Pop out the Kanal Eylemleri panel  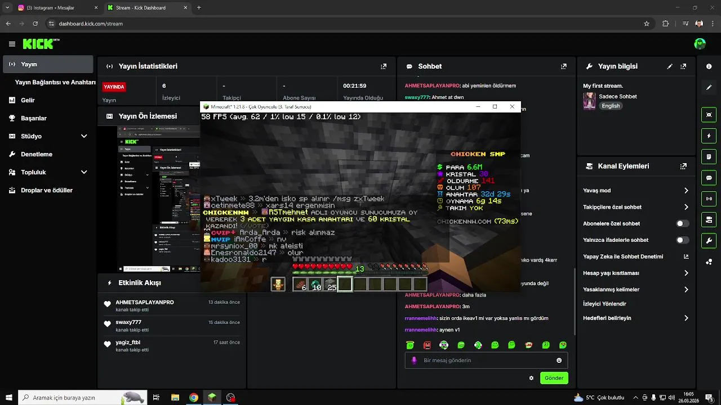point(683,166)
